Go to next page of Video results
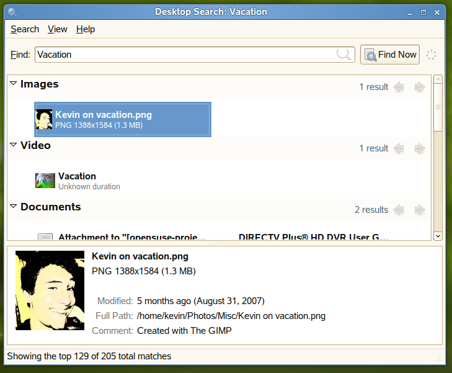This screenshot has width=452, height=373. 420,148
